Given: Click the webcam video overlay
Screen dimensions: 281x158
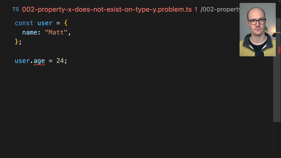Looking at the screenshot, I should [257, 30].
